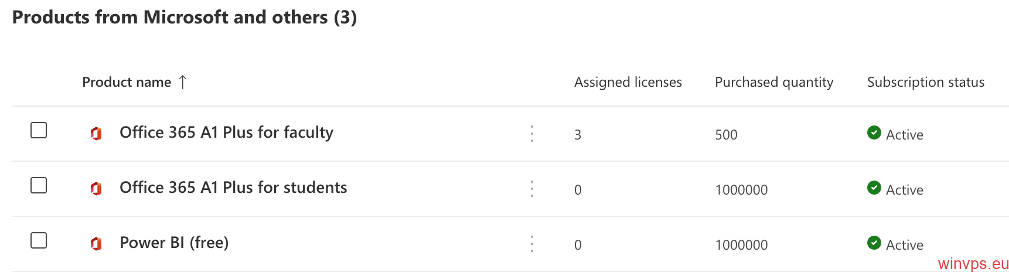Click the Product name column header
The width and height of the screenshot is (1009, 272).
pos(127,82)
